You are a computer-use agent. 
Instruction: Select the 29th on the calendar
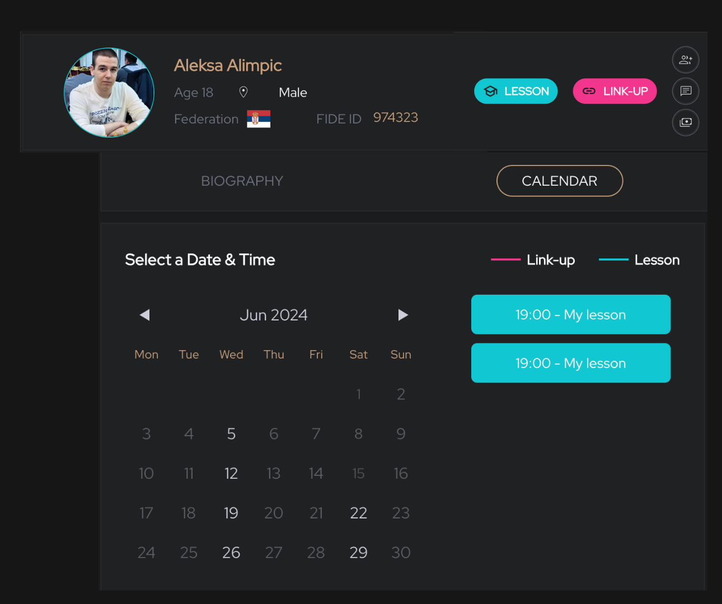pyautogui.click(x=358, y=553)
